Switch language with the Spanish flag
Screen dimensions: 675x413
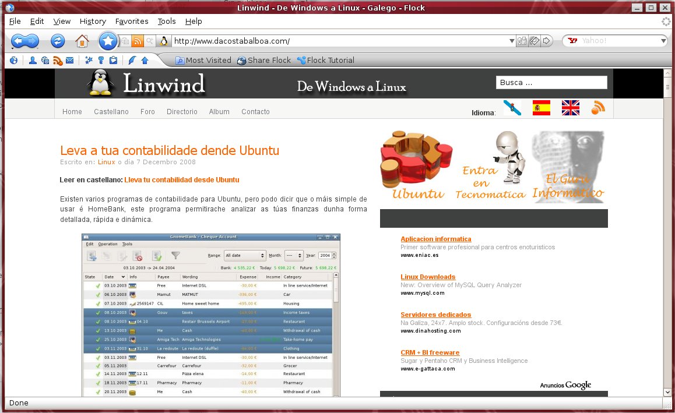pyautogui.click(x=541, y=108)
